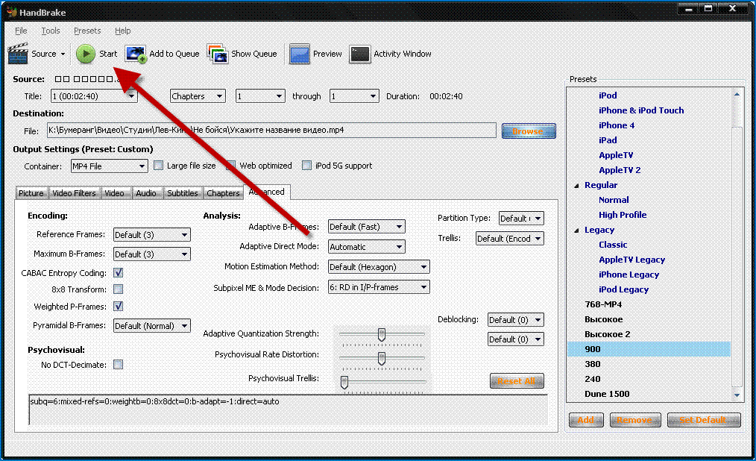Switch to the Audio tab
The width and height of the screenshot is (756, 461).
point(146,193)
